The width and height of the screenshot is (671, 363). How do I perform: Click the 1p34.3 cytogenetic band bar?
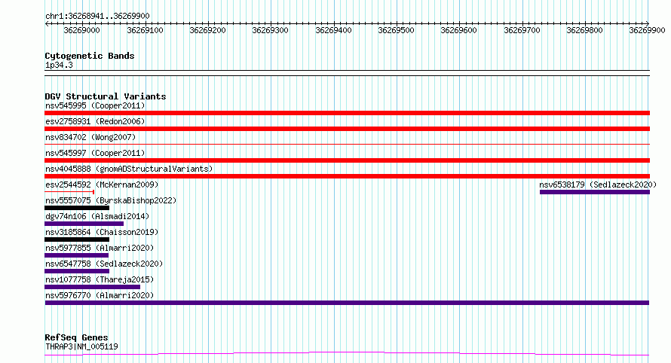point(347,73)
